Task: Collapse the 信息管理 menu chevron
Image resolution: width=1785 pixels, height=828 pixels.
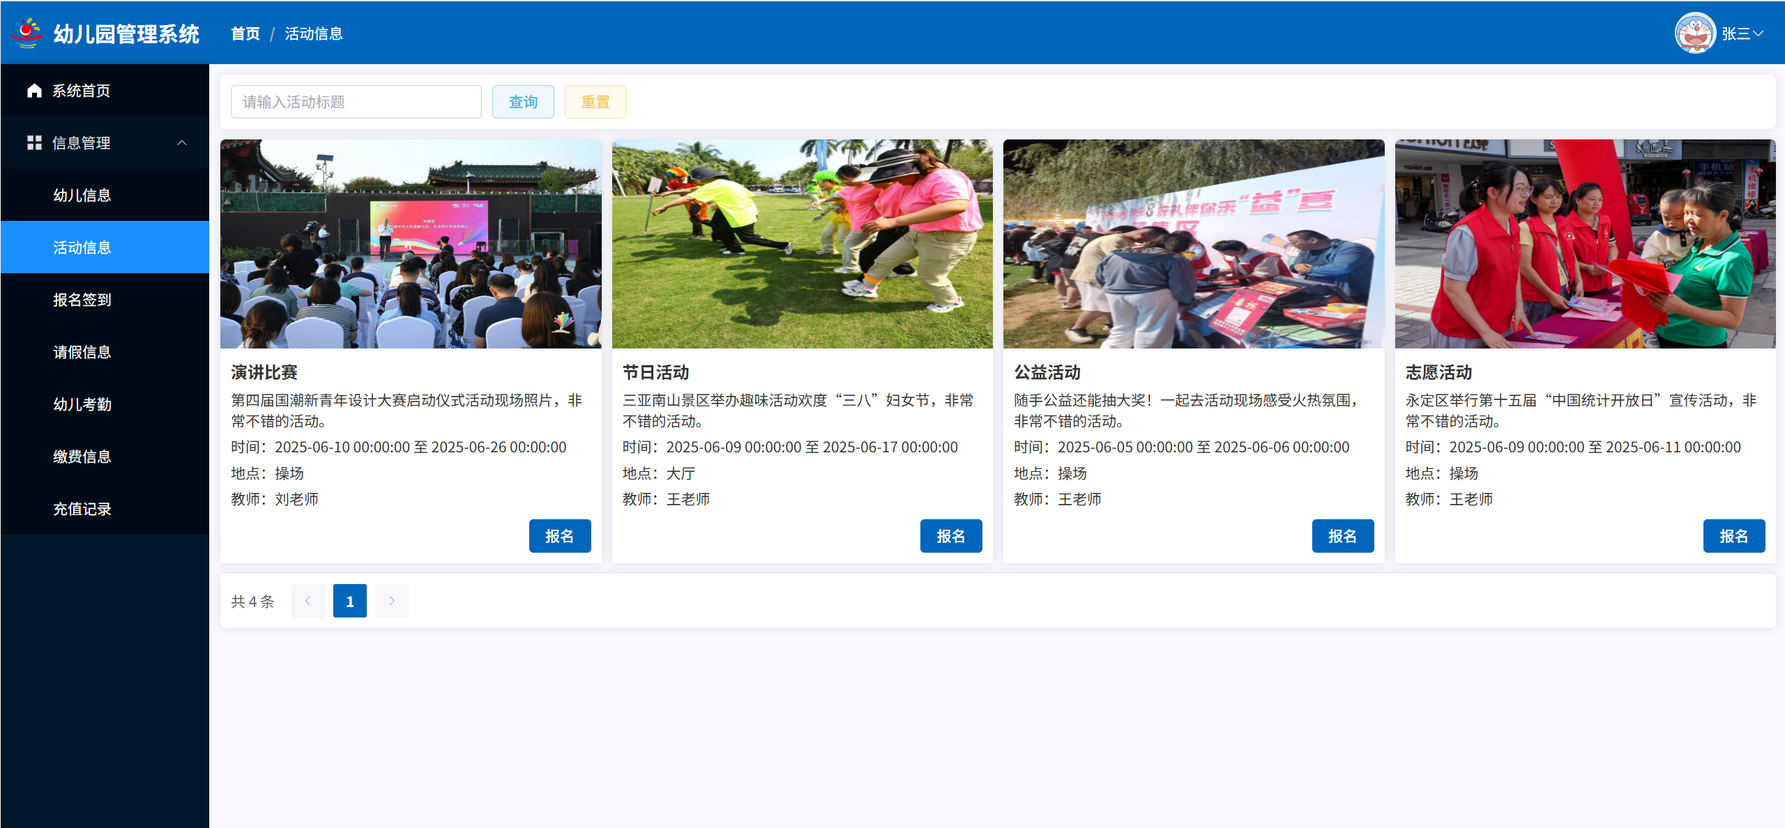Action: coord(182,143)
